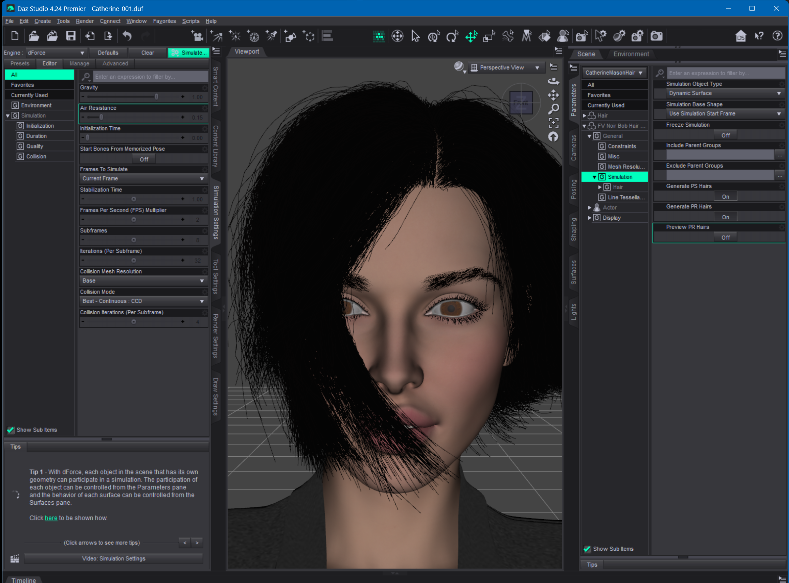Expand the Actor tree item
The height and width of the screenshot is (583, 789).
(x=589, y=207)
